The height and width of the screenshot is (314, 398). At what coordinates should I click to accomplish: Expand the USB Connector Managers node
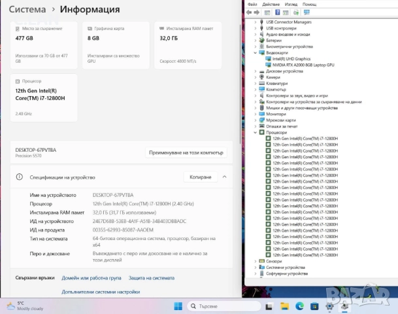pyautogui.click(x=256, y=22)
